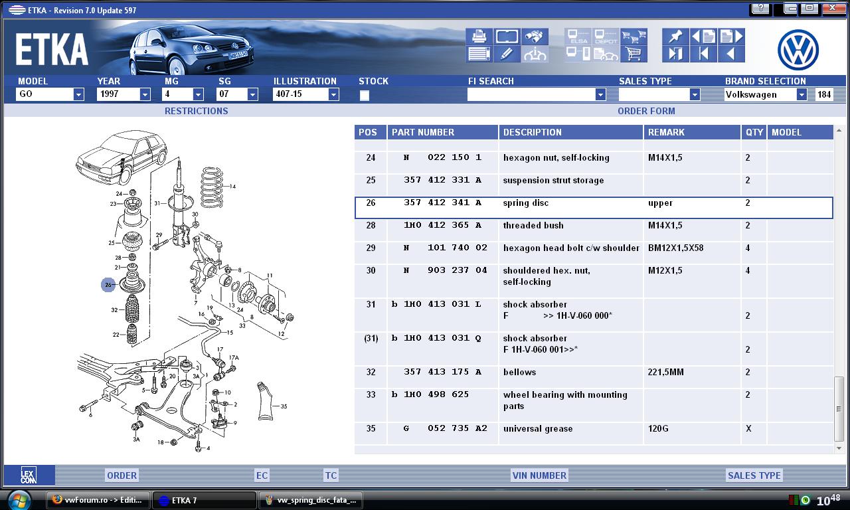Click the pencil edit icon
Image resolution: width=850 pixels, height=510 pixels.
[507, 54]
